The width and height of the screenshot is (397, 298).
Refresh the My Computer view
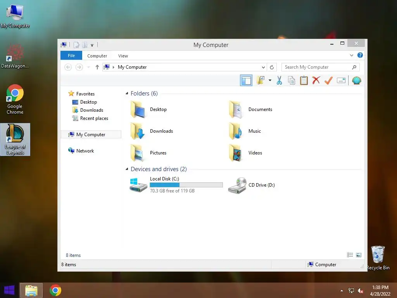[x=272, y=67]
